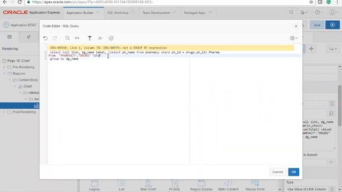Reload the browser page

(x=20, y=2)
